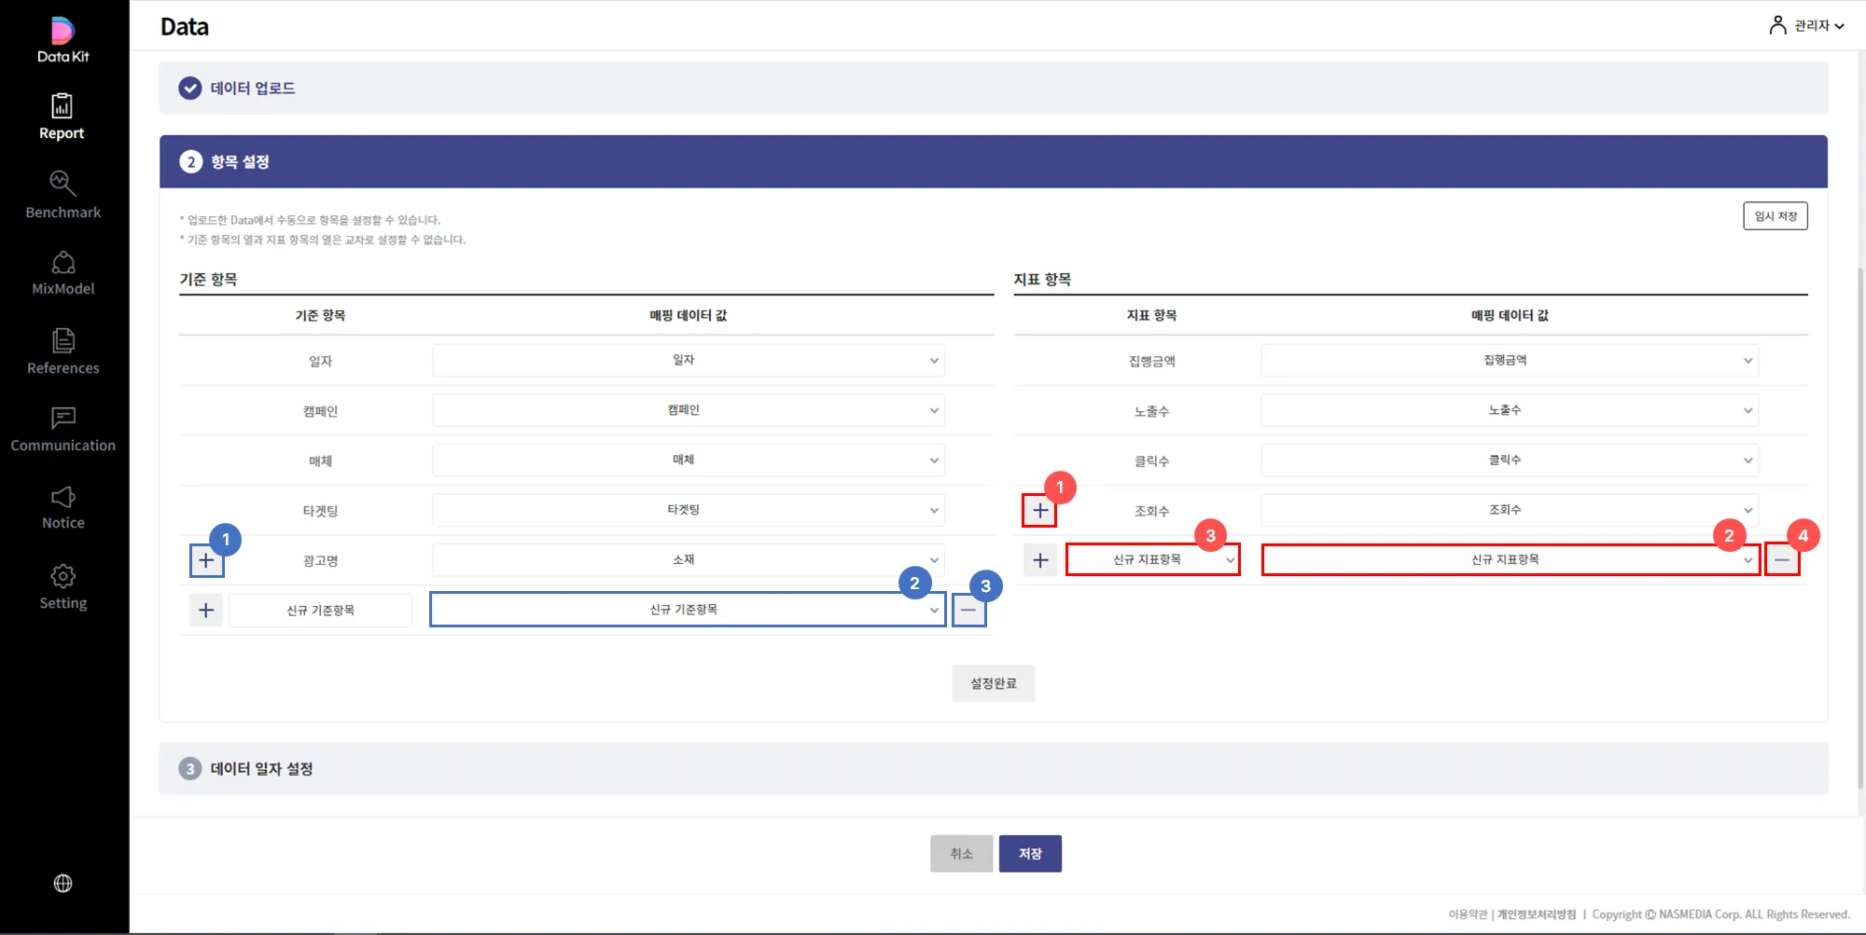Open the 관리자 user menu
This screenshot has width=1866, height=935.
pos(1806,25)
